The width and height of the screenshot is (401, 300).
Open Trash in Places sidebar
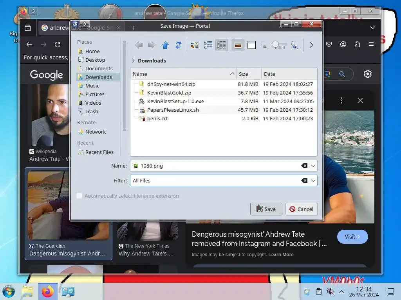click(x=92, y=111)
